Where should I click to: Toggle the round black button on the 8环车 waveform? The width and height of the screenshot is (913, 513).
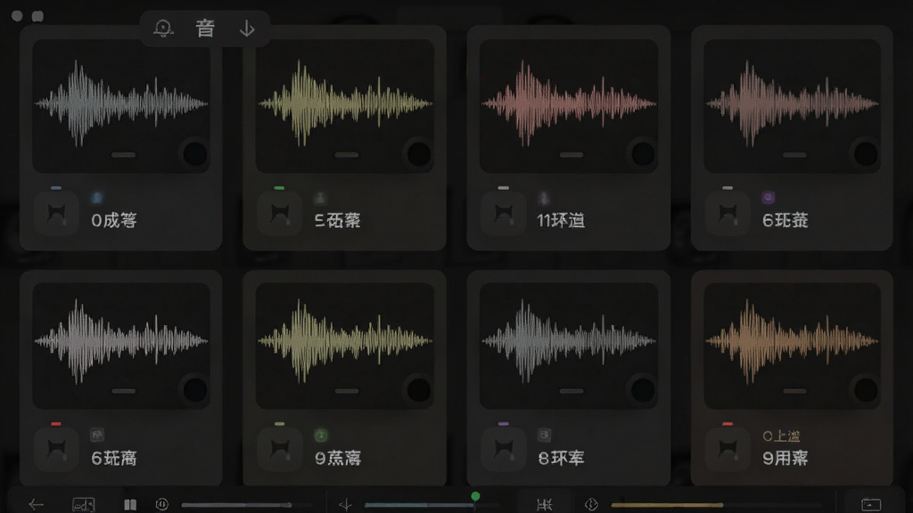[x=643, y=390]
